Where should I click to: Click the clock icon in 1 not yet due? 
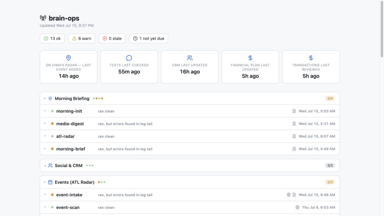tap(135, 39)
